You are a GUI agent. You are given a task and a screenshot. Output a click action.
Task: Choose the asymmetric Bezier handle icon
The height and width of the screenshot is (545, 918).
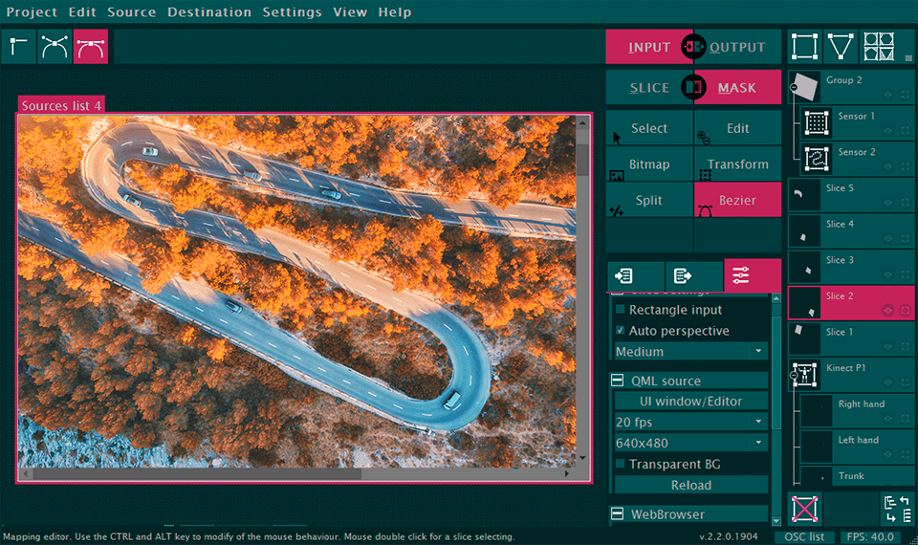tap(55, 46)
